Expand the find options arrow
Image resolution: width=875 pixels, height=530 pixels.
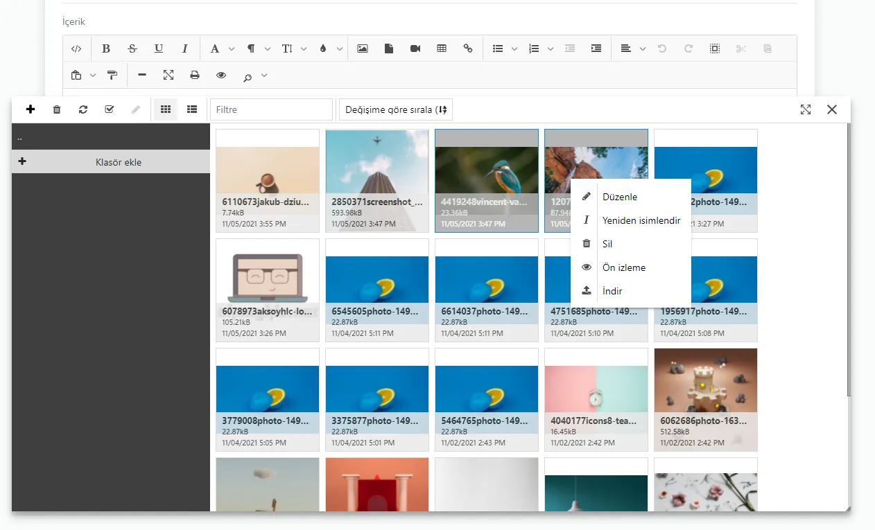(264, 75)
